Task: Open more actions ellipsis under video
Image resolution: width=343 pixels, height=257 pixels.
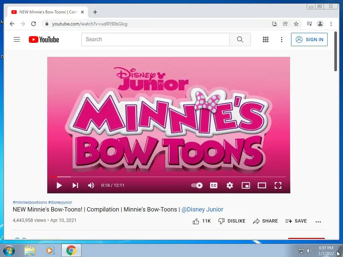Action: pos(318,222)
